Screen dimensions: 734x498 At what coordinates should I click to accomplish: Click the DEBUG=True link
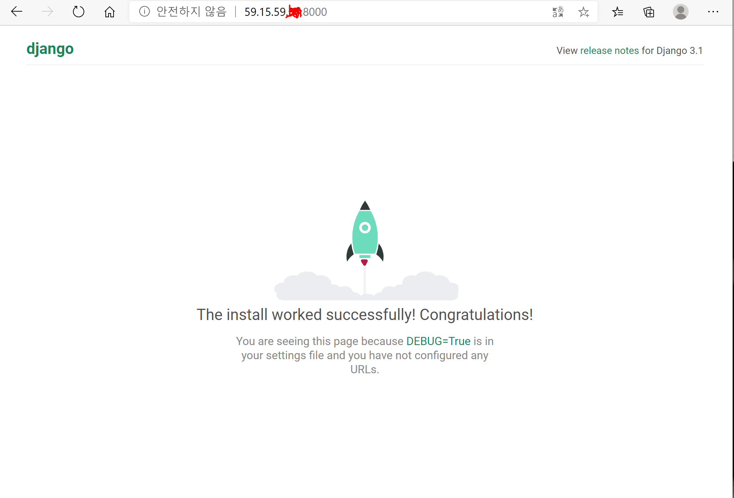(438, 341)
